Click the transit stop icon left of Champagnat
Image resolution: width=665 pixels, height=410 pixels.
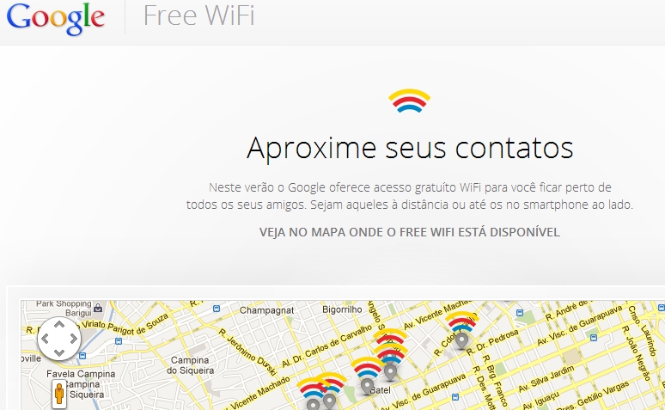(217, 309)
